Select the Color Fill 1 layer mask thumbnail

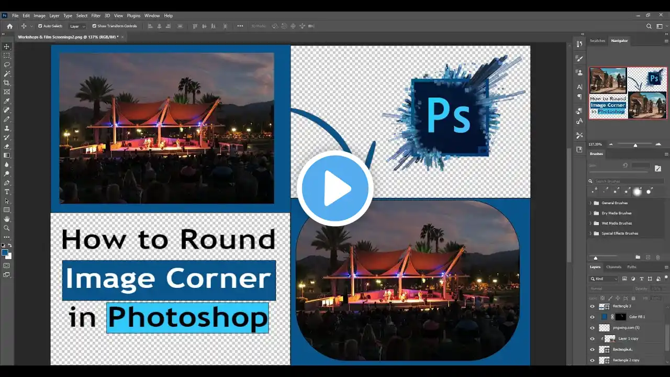(x=620, y=317)
